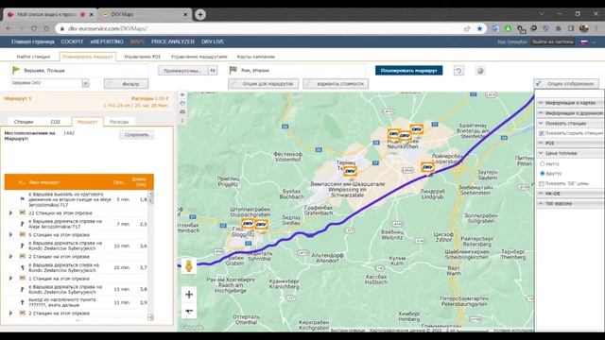Pick the Street View pegman icon
Viewport: 605px width, 340px height.
point(189,266)
